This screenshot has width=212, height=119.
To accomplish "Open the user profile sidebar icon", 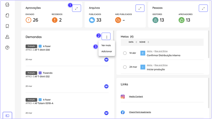I will pos(7,37).
